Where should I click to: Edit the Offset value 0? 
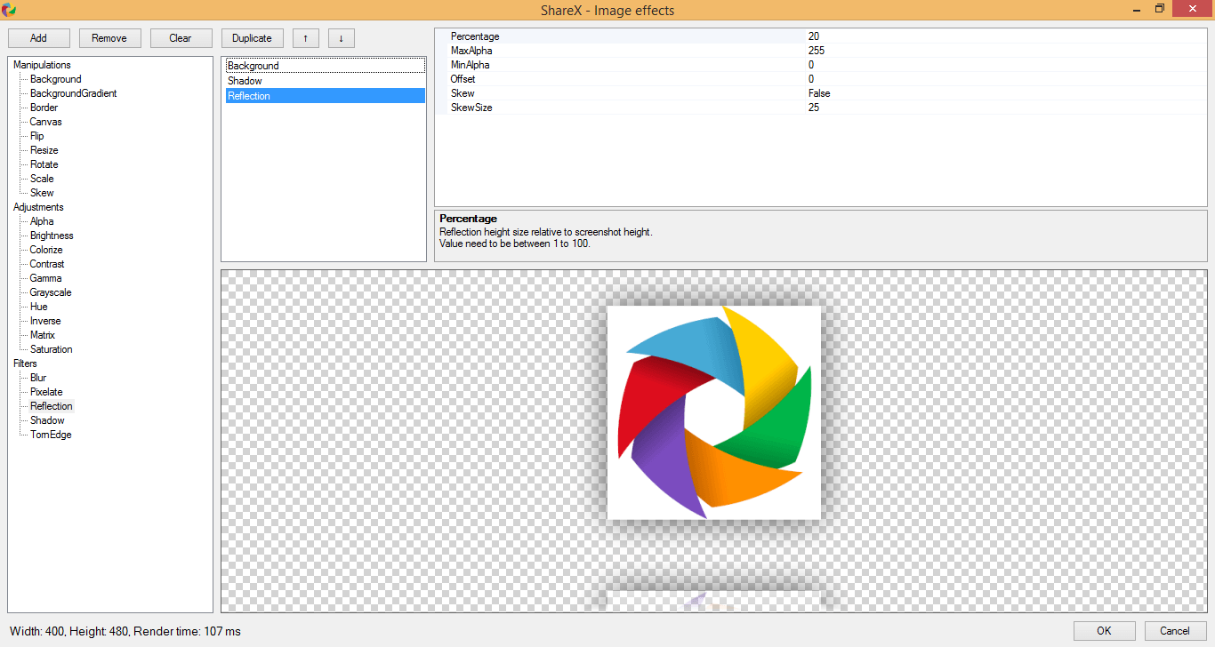point(1006,79)
